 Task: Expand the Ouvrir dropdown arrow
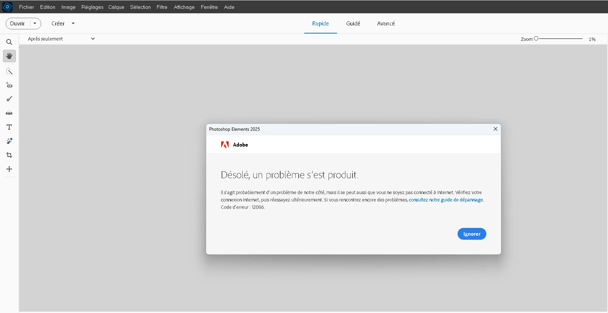pyautogui.click(x=35, y=24)
